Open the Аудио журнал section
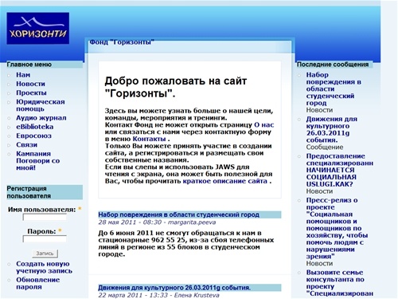Screen dimensions: 398x299 41,118
